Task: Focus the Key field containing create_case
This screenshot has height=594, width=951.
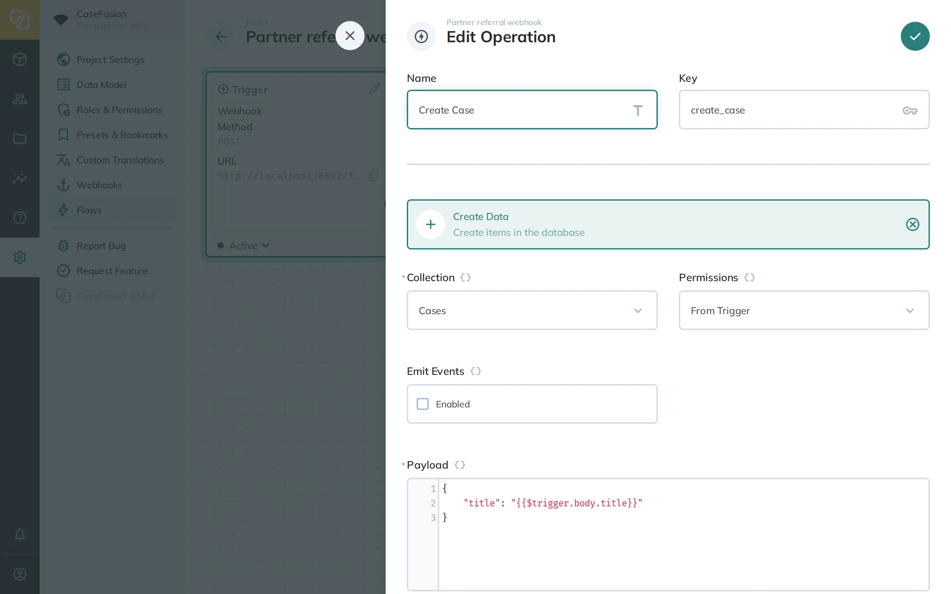Action: pos(804,110)
